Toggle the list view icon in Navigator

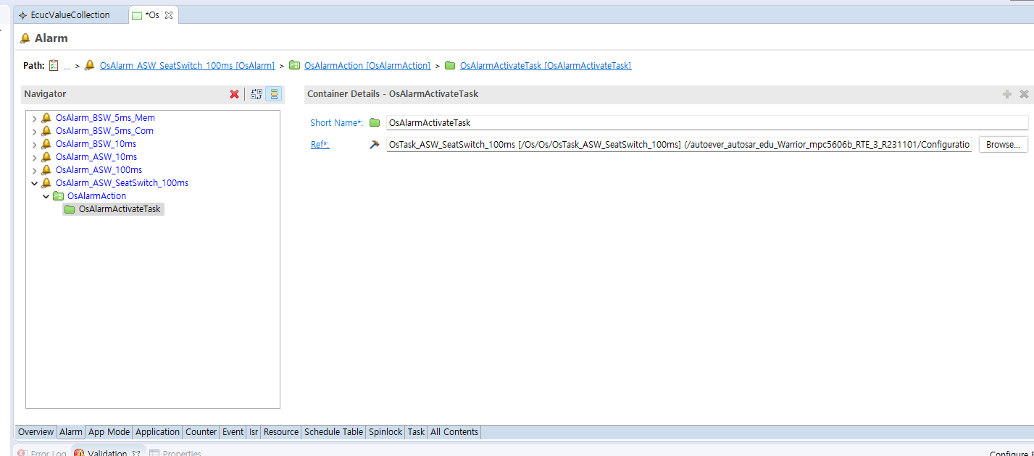[274, 94]
